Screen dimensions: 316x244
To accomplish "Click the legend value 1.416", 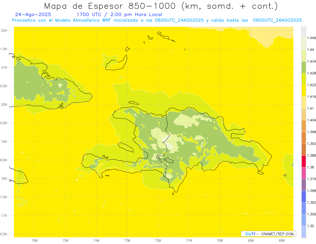I will [312, 97].
